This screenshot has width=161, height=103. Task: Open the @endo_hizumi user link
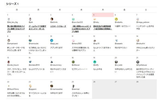[13, 65]
